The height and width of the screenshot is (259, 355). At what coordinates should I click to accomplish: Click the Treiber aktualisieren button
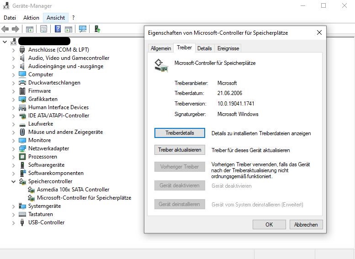point(180,150)
